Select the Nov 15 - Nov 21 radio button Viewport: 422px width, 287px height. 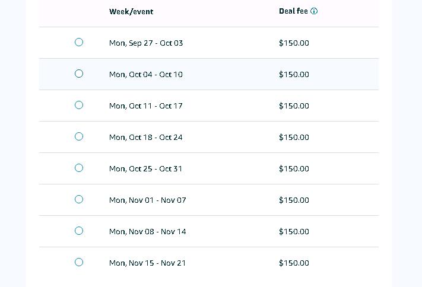pos(79,262)
